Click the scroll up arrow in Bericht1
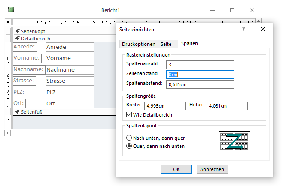The height and width of the screenshot is (186, 283). click(x=258, y=21)
